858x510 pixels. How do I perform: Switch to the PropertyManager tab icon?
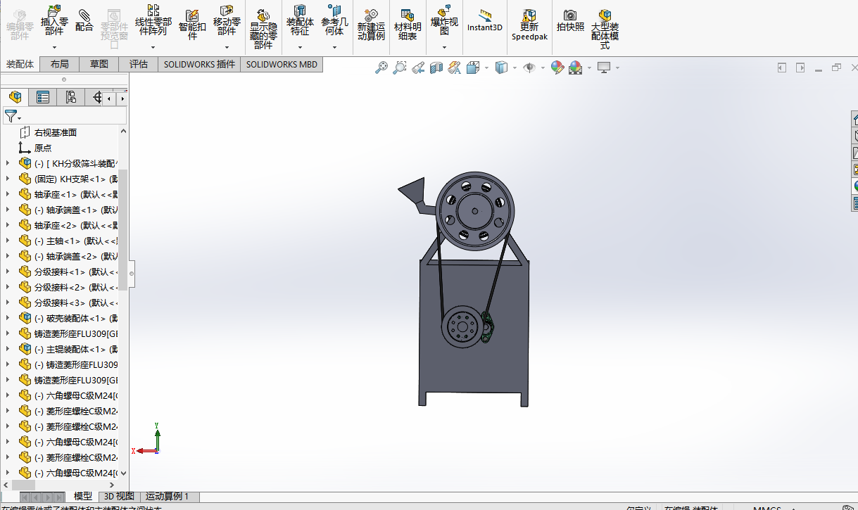[x=43, y=97]
